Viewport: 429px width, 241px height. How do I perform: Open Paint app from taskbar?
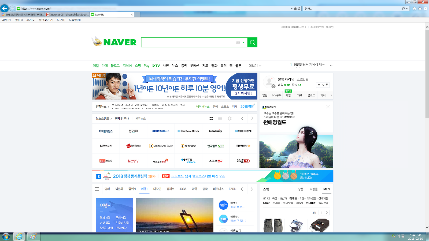(x=34, y=236)
